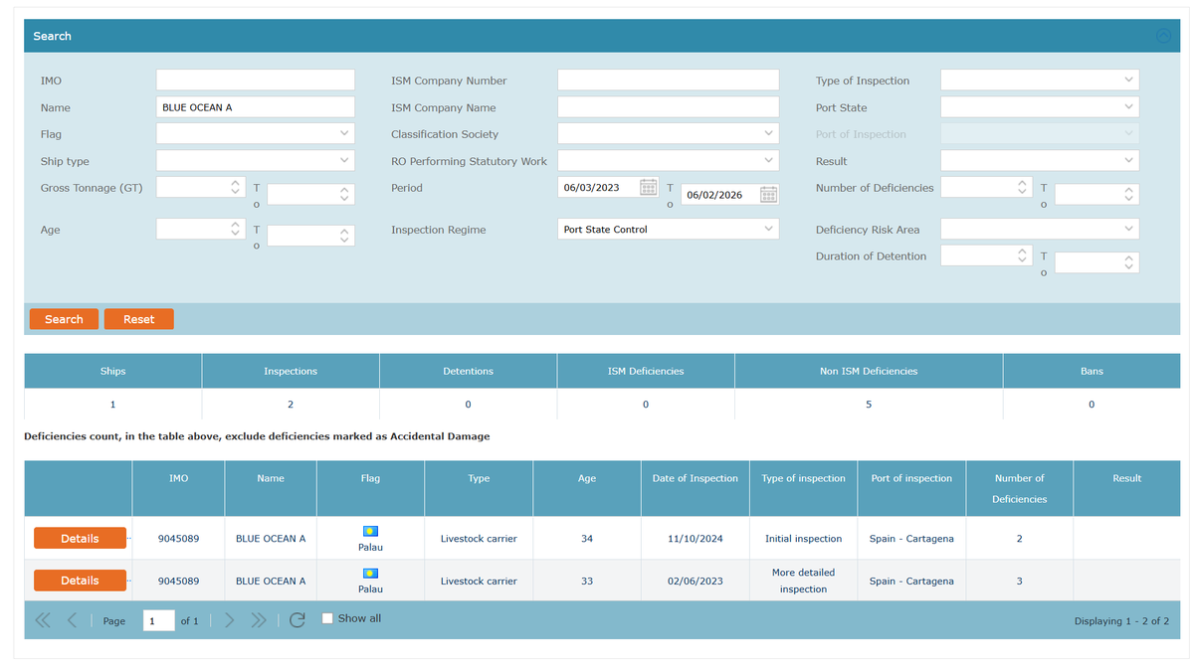Click the age value 34
Screen dimensions: 1194x670
coord(587,539)
